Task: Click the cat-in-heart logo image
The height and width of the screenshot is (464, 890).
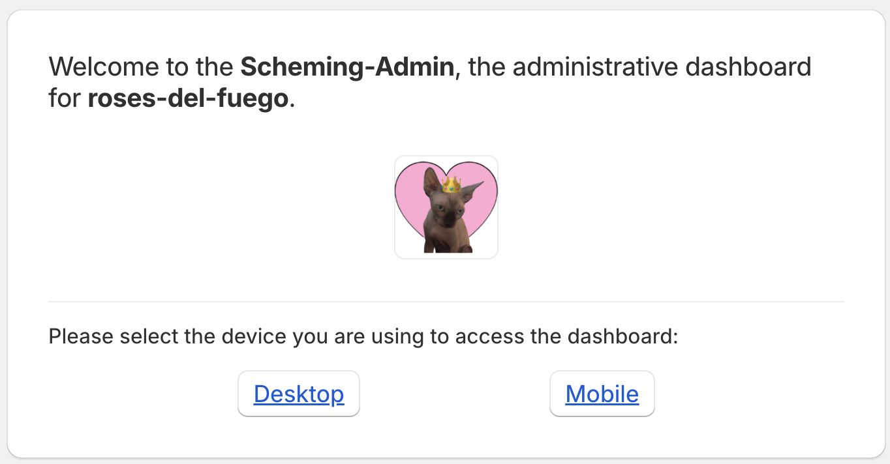Action: 446,207
